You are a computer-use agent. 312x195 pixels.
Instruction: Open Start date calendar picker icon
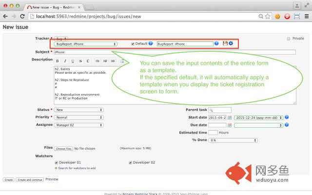coord(230,117)
